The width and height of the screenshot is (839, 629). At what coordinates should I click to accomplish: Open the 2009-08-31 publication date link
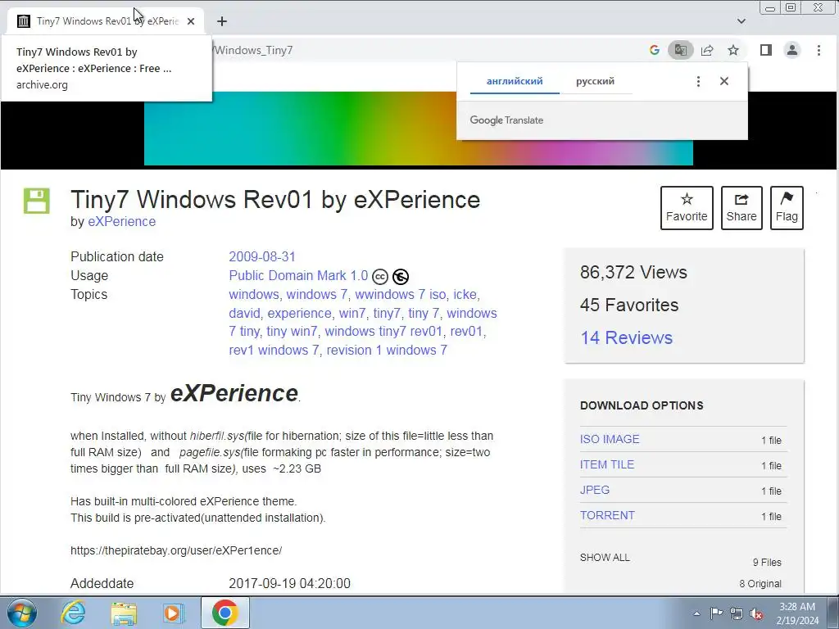pos(262,256)
